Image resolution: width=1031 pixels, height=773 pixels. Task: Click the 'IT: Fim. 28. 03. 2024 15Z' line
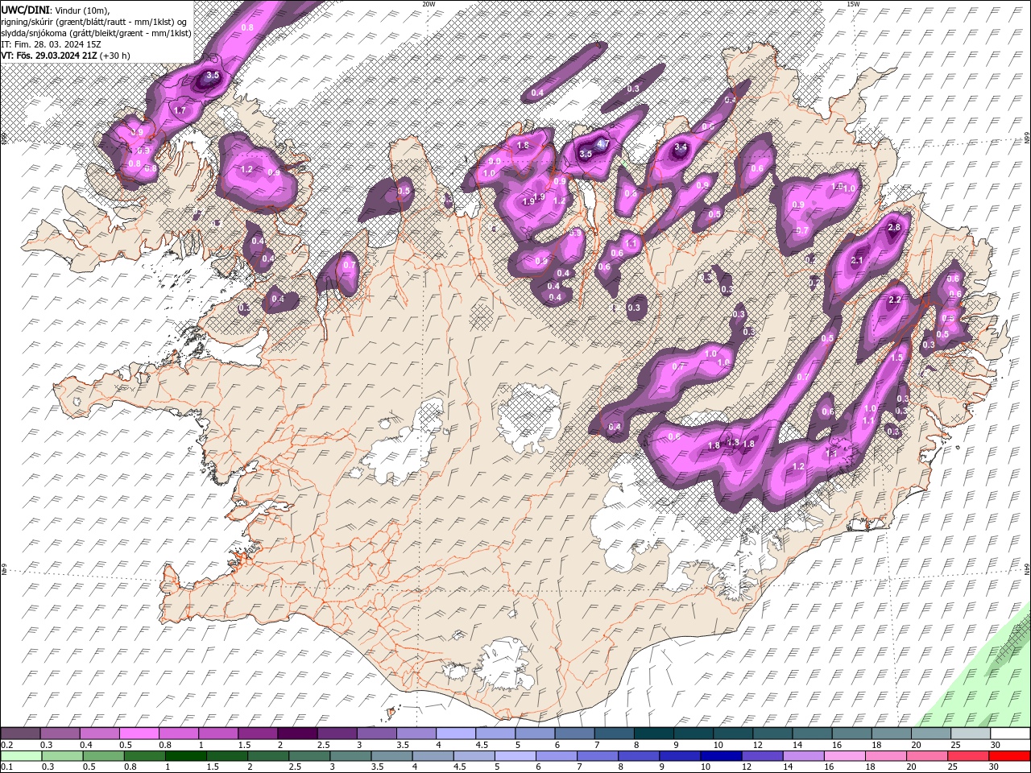click(51, 44)
